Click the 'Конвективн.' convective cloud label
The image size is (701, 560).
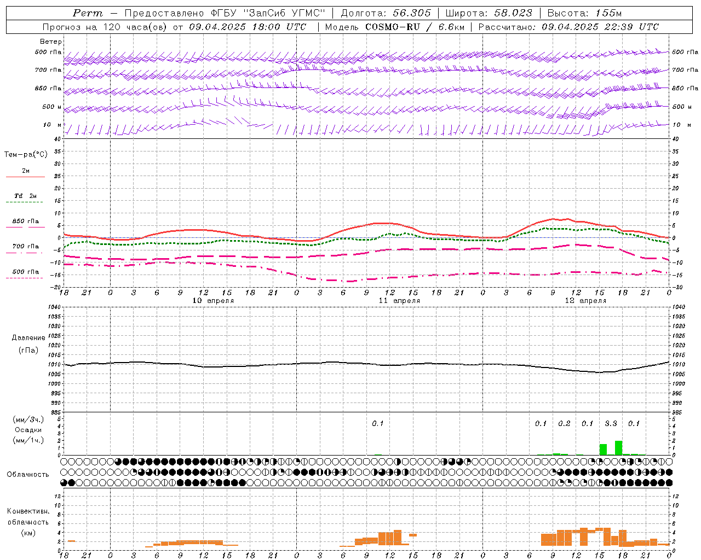click(x=28, y=511)
